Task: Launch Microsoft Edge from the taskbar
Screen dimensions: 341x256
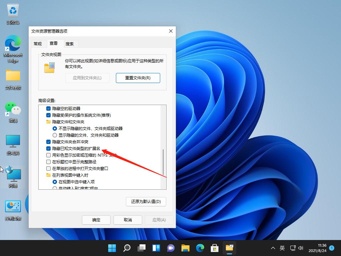Action: [200, 248]
